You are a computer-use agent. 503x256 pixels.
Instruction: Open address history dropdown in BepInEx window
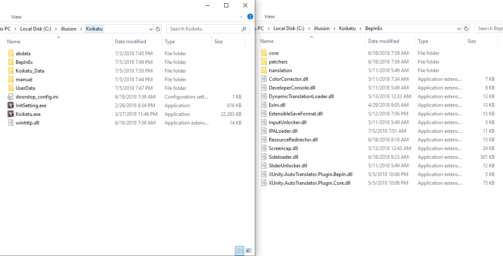(x=459, y=28)
